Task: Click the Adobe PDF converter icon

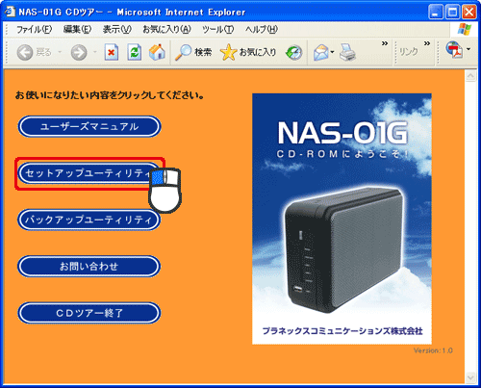Action: (454, 50)
